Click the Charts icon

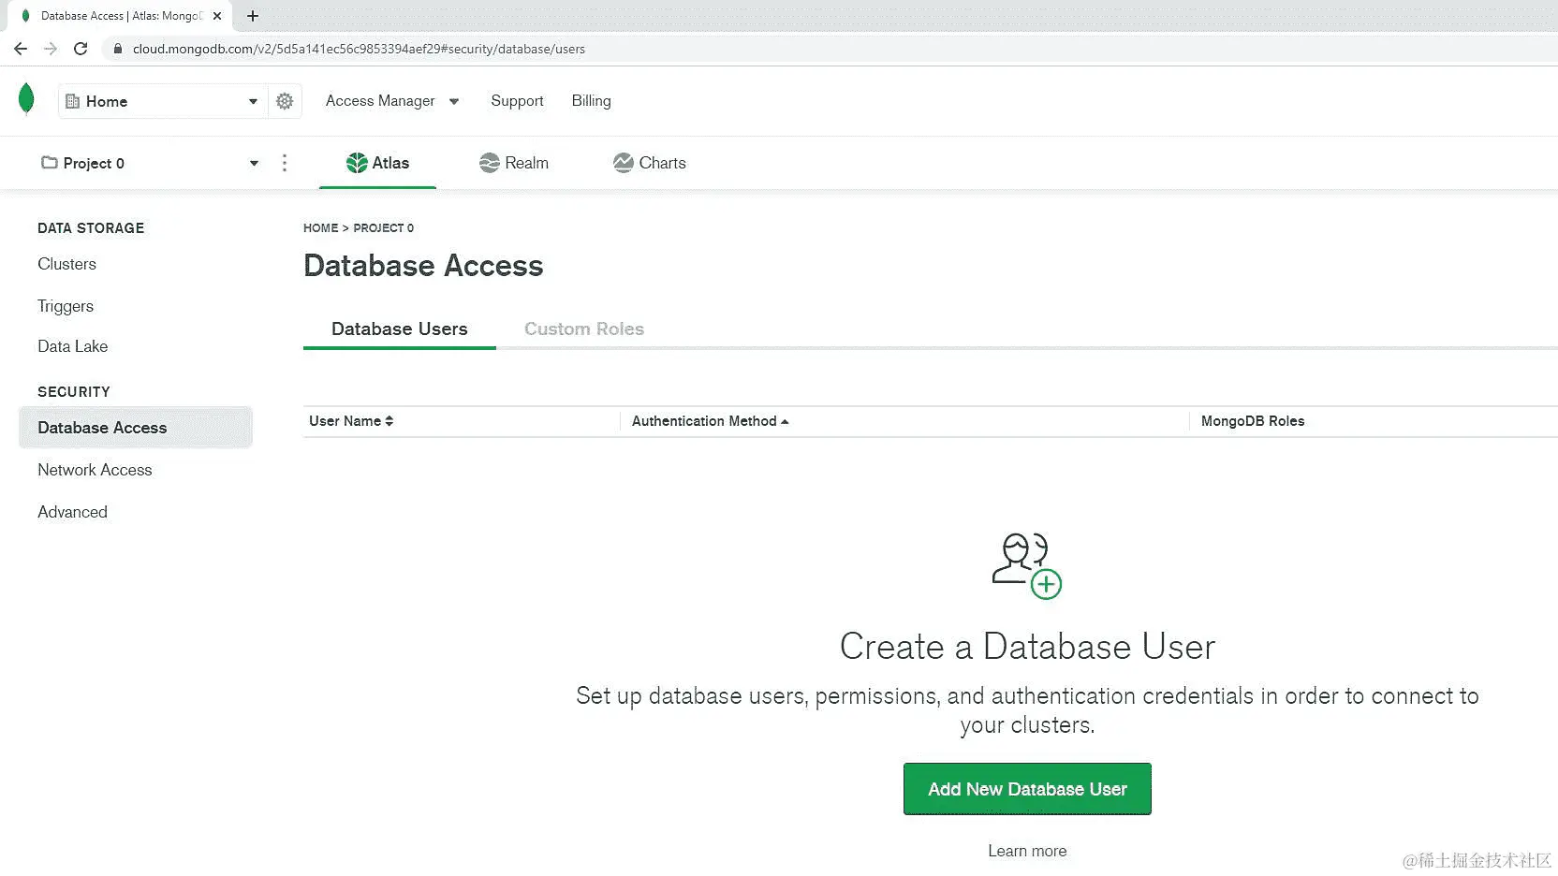[x=624, y=163]
